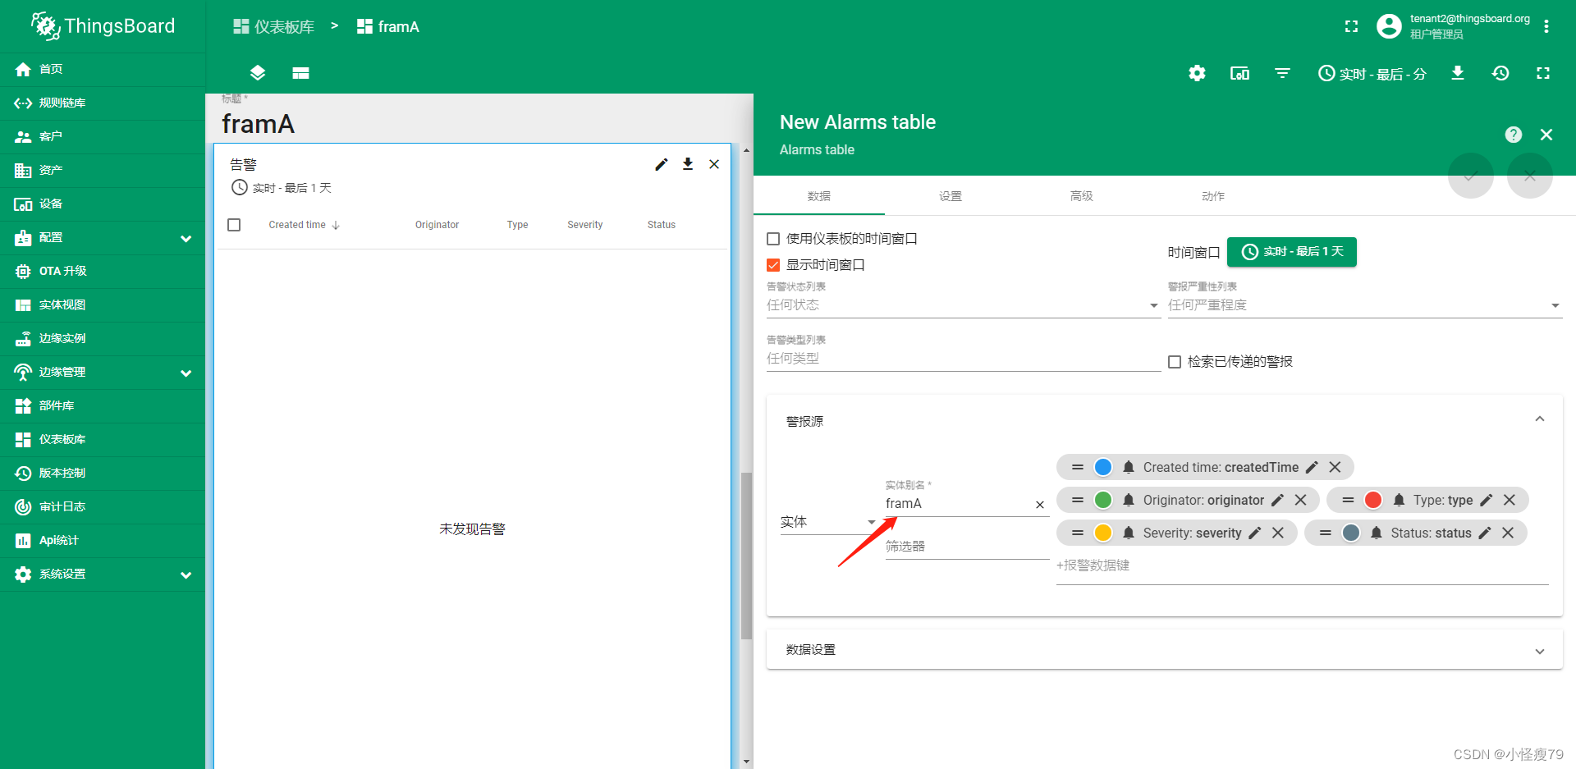Edit the Created time data key
The width and height of the screenshot is (1576, 769).
pos(1312,467)
